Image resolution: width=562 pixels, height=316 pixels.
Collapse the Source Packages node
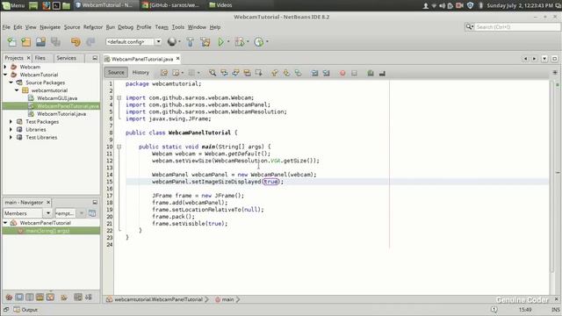click(11, 83)
